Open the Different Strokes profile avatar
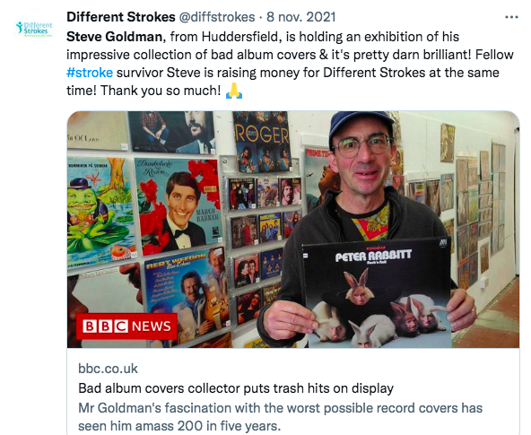The height and width of the screenshot is (435, 531). point(34,29)
